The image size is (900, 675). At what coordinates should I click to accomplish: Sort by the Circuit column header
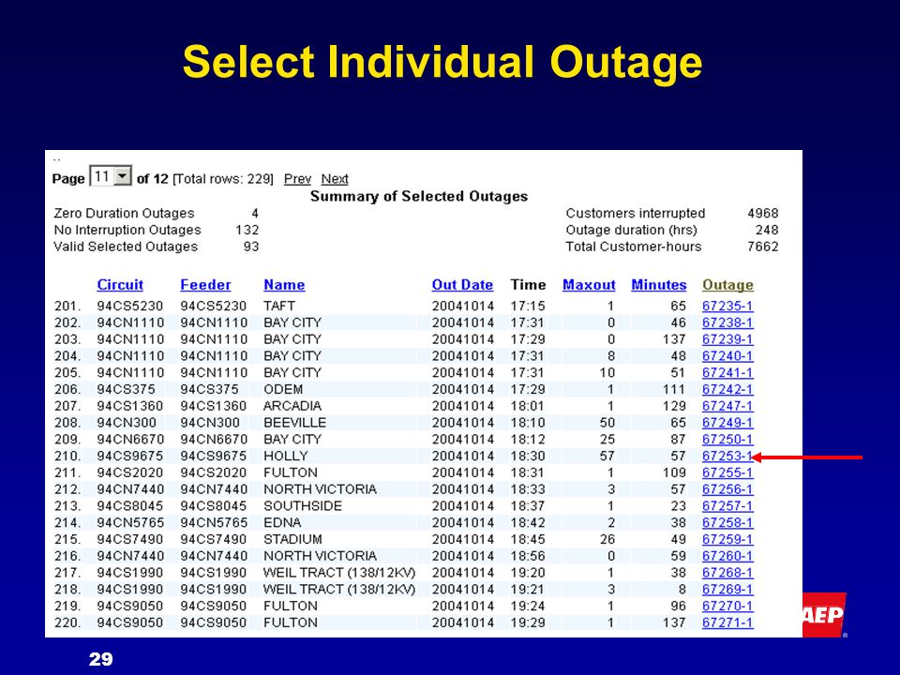pyautogui.click(x=120, y=285)
